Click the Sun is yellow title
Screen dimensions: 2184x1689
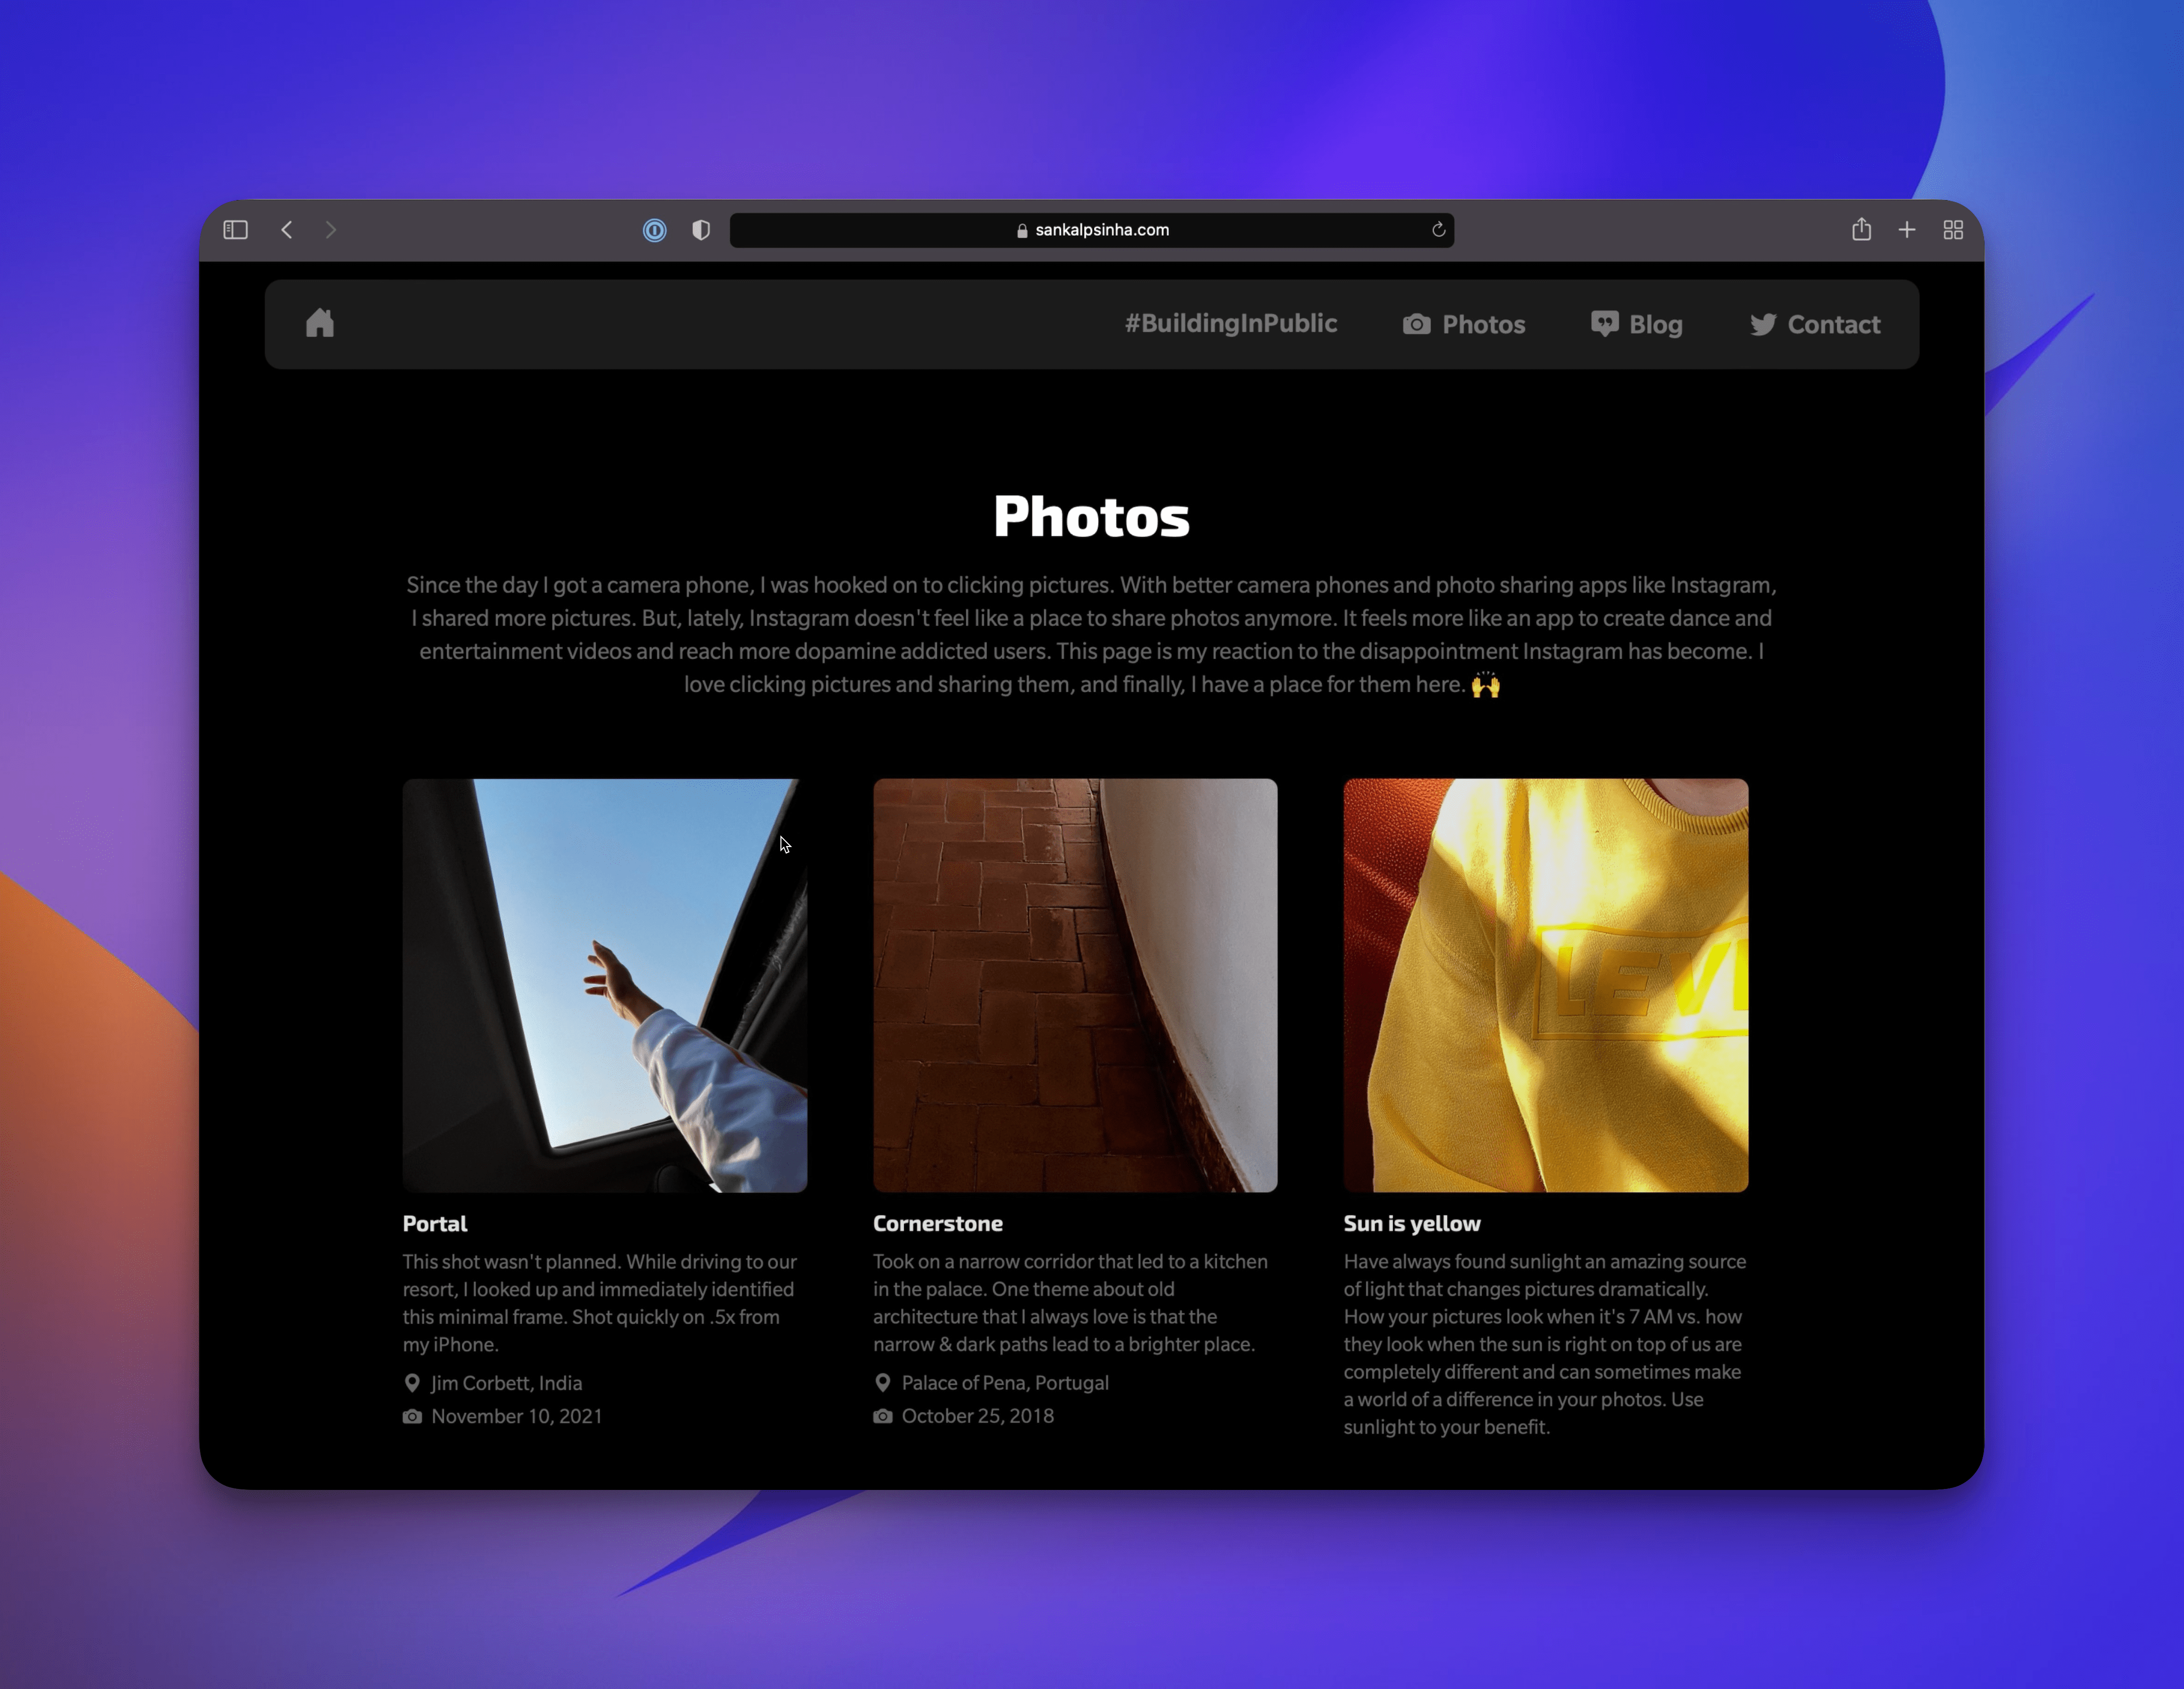coord(1411,1223)
